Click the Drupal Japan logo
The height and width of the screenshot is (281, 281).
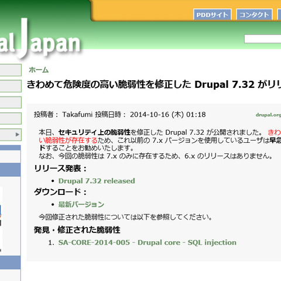coord(40,39)
